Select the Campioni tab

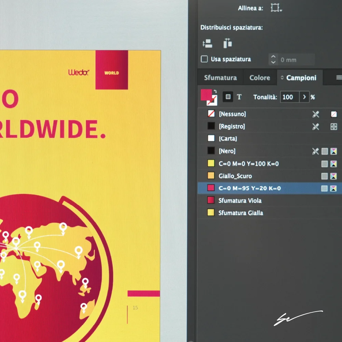[300, 78]
